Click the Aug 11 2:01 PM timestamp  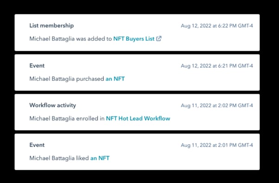pos(217,145)
